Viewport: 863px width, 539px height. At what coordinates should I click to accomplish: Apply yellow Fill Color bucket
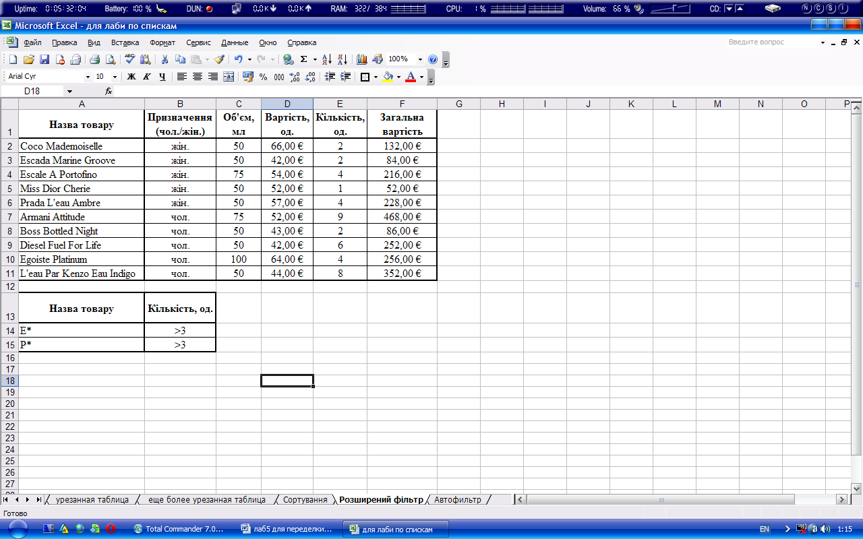pyautogui.click(x=388, y=77)
